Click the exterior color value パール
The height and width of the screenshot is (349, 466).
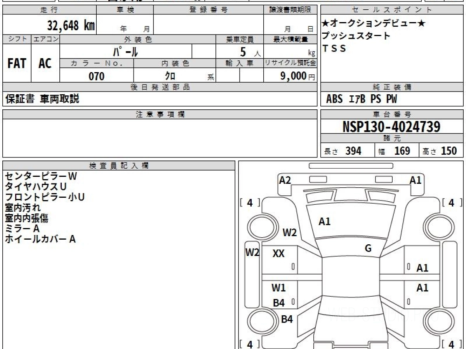tap(125, 51)
